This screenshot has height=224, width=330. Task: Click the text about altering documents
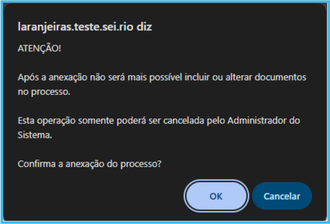coord(162,78)
